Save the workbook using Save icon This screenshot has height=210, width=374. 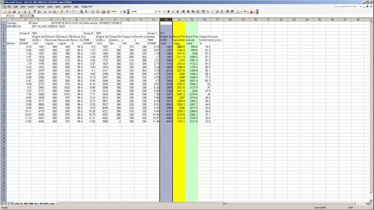click(14, 12)
